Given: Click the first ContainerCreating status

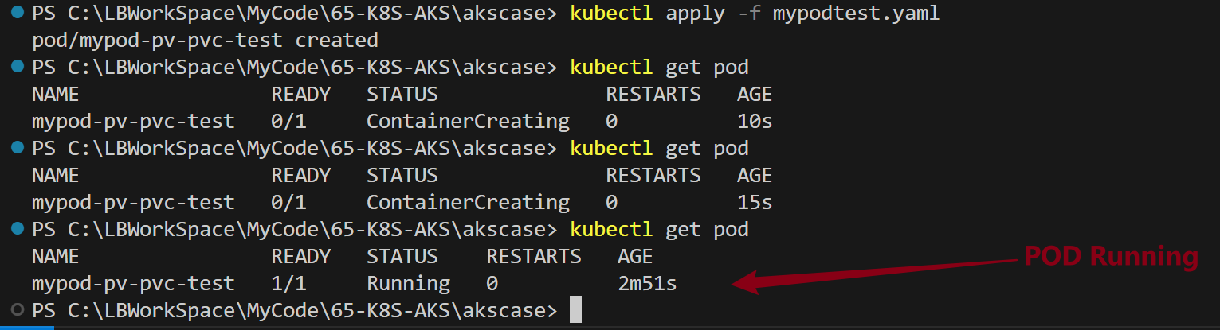Looking at the screenshot, I should tap(468, 122).
